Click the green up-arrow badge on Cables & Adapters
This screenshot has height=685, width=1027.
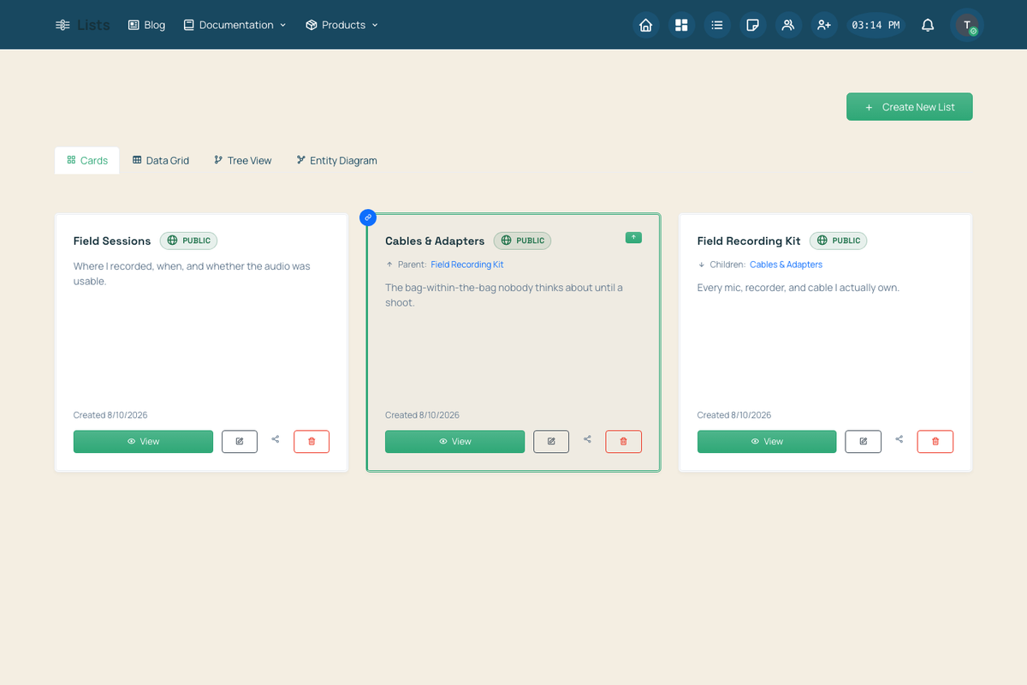(x=633, y=237)
